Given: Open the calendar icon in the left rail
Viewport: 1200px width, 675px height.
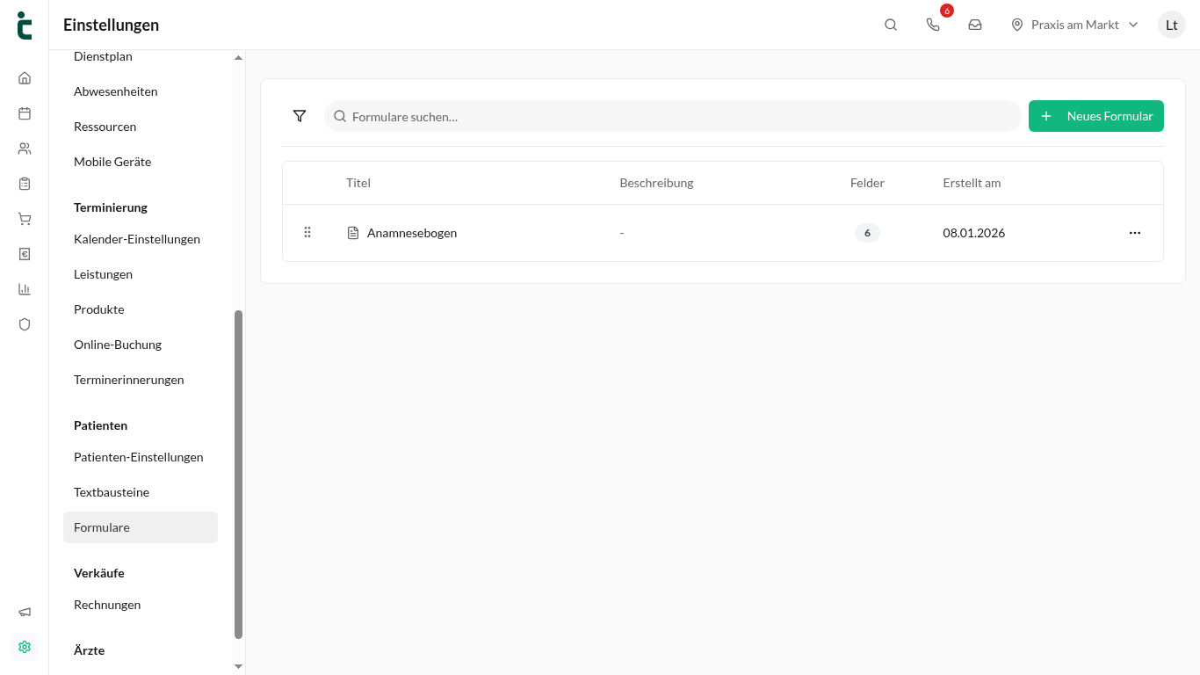Looking at the screenshot, I should tap(25, 112).
